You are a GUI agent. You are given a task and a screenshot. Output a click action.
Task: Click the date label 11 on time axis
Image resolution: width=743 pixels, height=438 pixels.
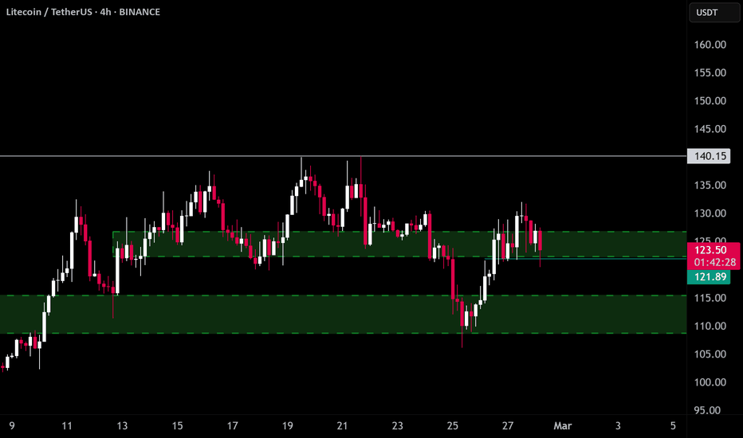(x=67, y=426)
